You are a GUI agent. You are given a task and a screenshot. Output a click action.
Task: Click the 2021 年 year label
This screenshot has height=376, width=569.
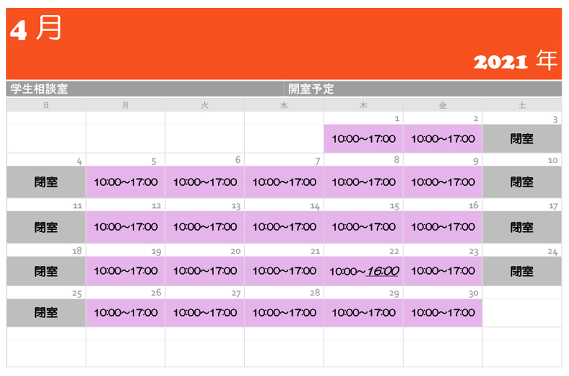(x=515, y=61)
